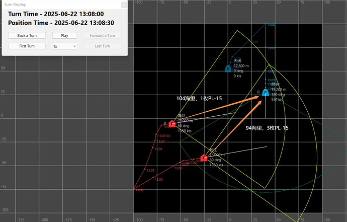The image size is (347, 222).
Task: Click the grayed-out Forward a Turn button
Action: [x=102, y=35]
